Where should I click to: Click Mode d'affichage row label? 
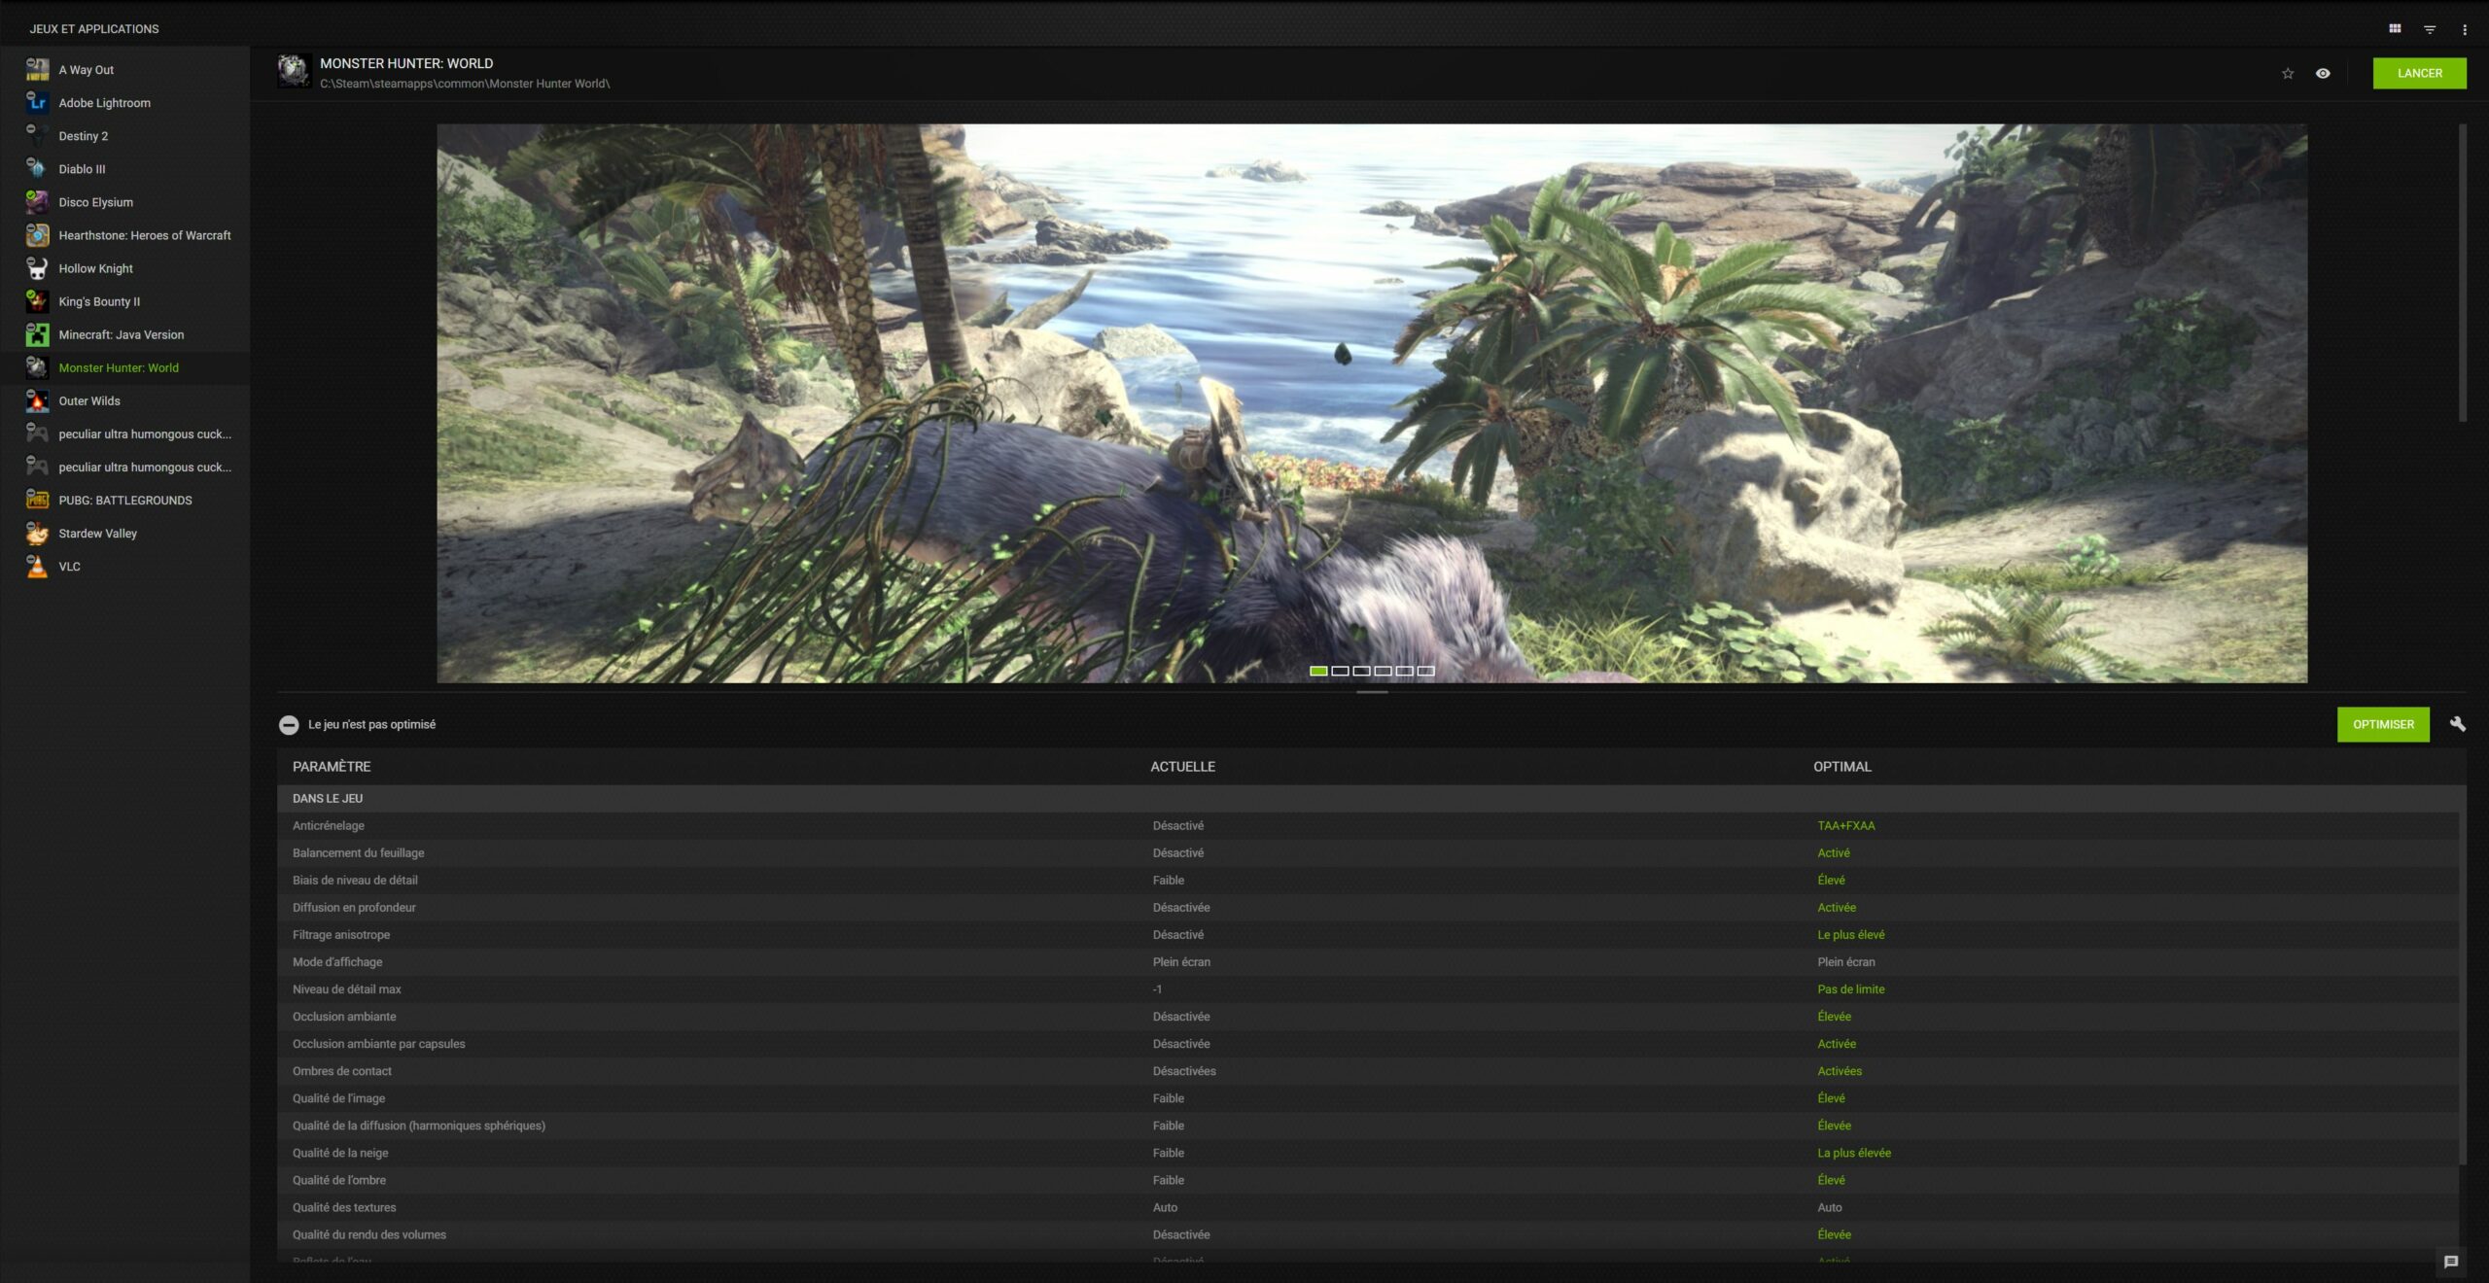pos(337,961)
